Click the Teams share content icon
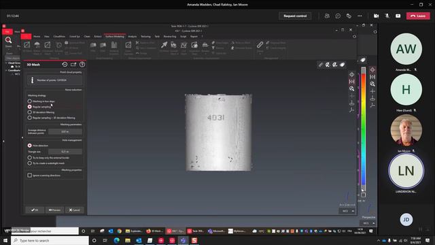This screenshot has height=245, width=435. (398, 16)
